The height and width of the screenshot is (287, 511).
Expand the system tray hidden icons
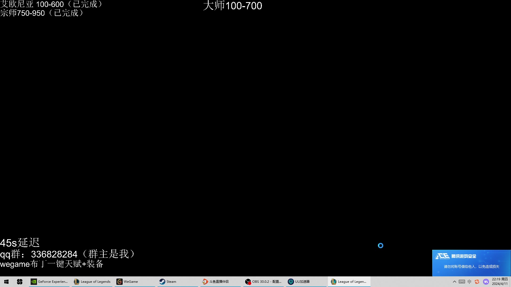tap(454, 281)
